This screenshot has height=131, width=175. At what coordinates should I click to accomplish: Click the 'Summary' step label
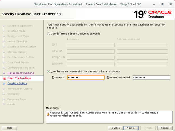pos(13,94)
